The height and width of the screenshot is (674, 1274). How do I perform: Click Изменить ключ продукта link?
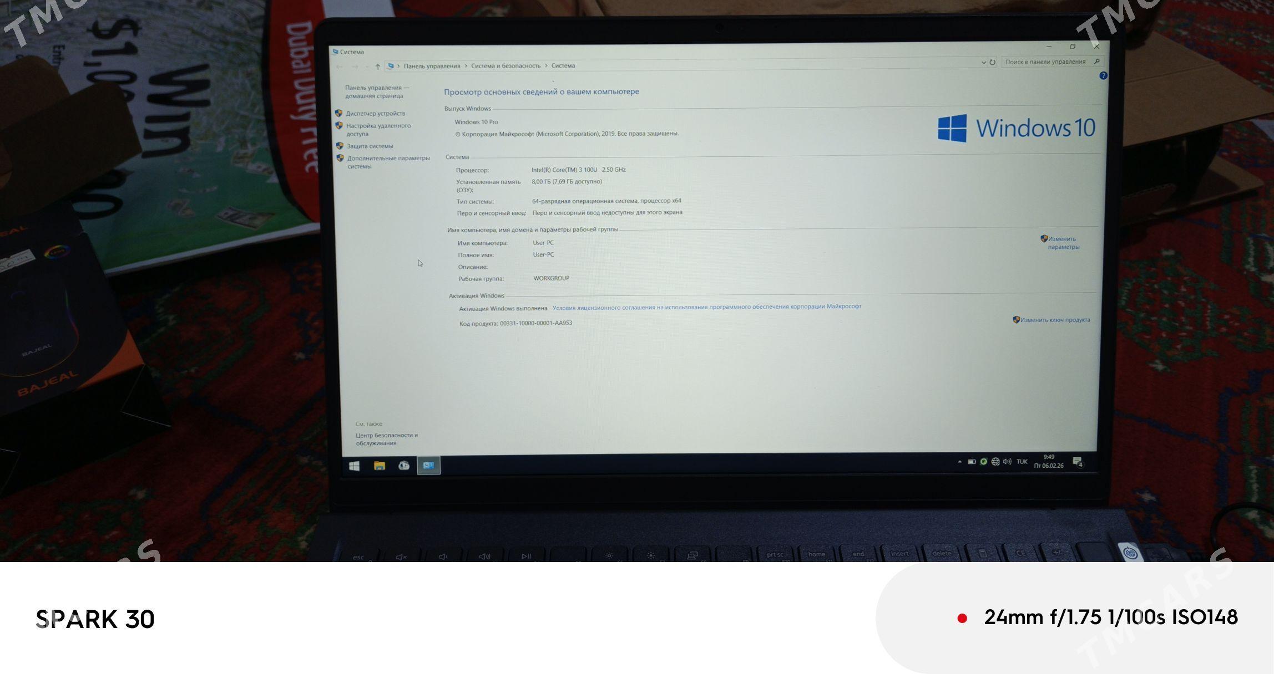coord(1055,320)
